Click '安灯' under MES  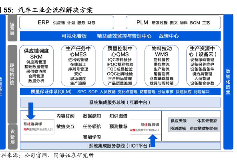pyautogui.click(x=78, y=74)
